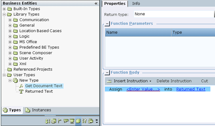The width and height of the screenshot is (215, 126).
Task: Collapse the User Types node
Action: click(x=4, y=75)
